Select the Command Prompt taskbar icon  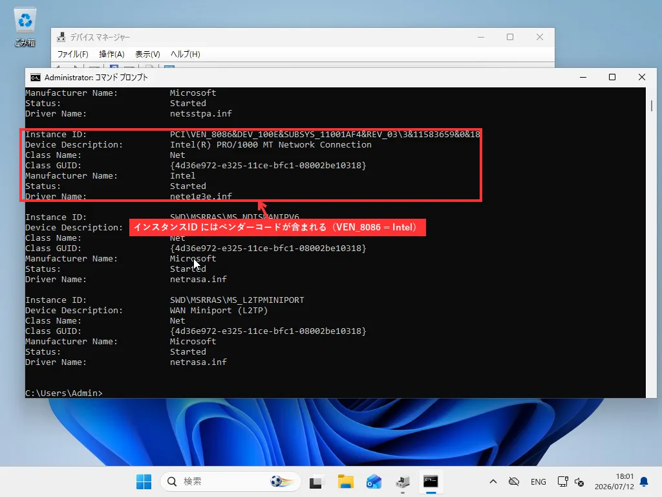431,481
